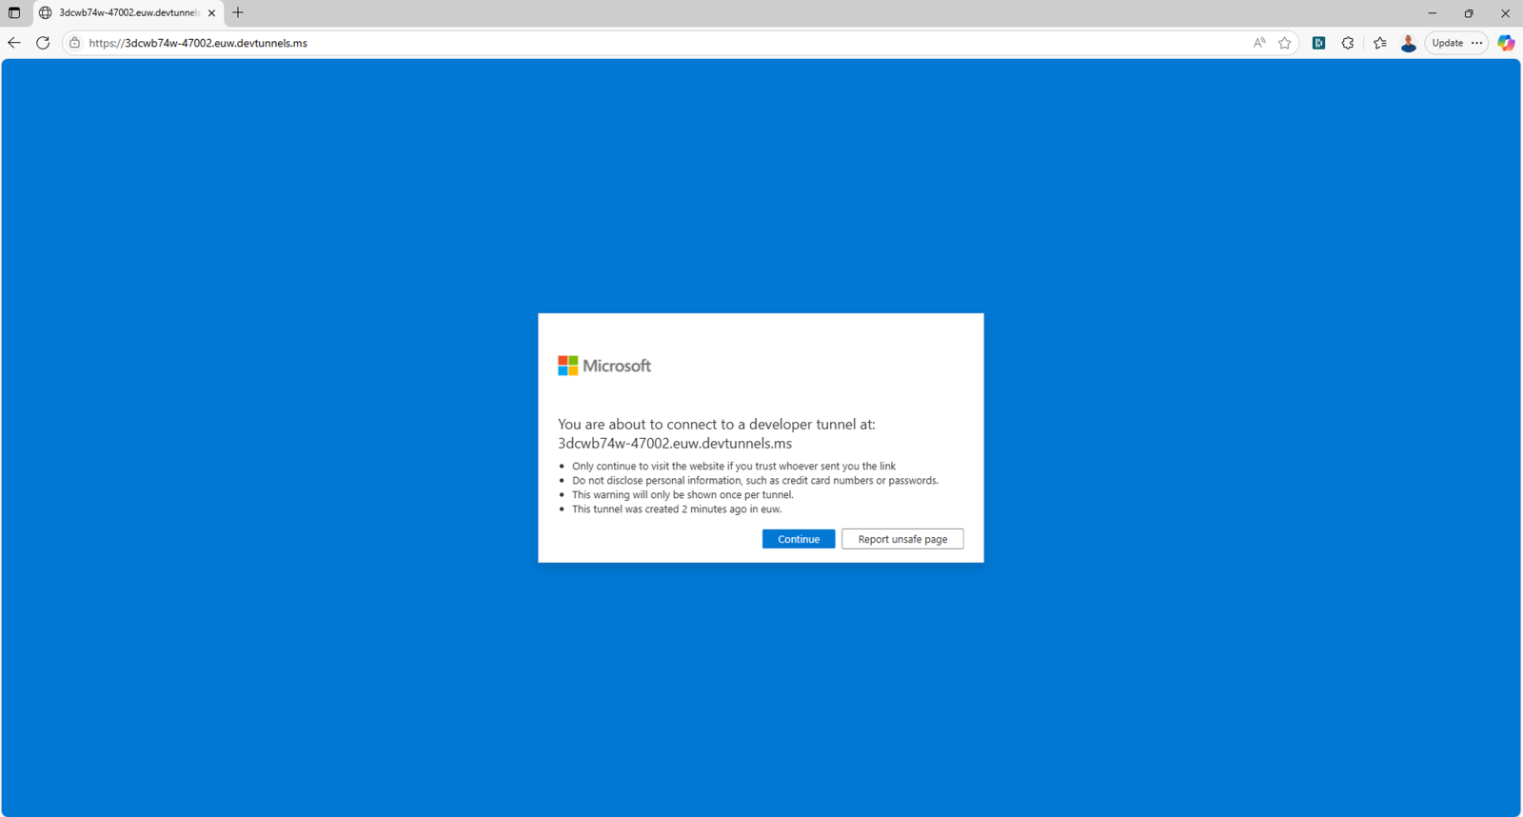The height and width of the screenshot is (817, 1523).
Task: Reload the page with refresh icon
Action: point(43,43)
